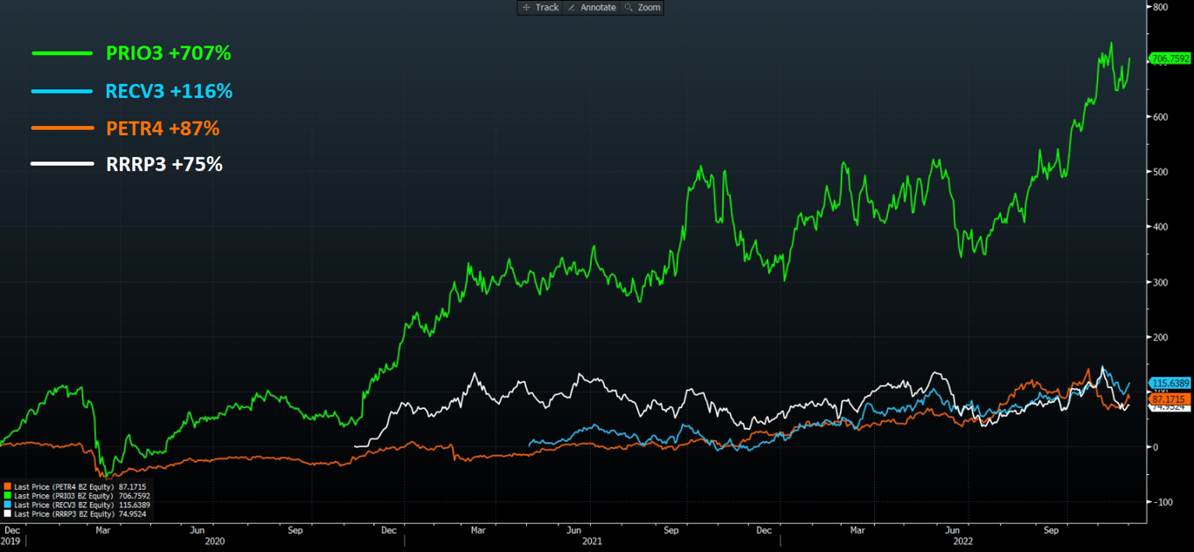The image size is (1194, 552).
Task: Click the 200 label on the Y axis
Action: [1160, 337]
